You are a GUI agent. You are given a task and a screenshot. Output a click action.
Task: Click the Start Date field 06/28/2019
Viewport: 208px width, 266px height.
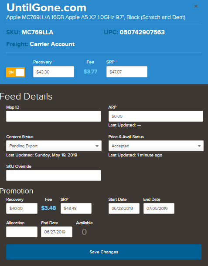coord(124,208)
